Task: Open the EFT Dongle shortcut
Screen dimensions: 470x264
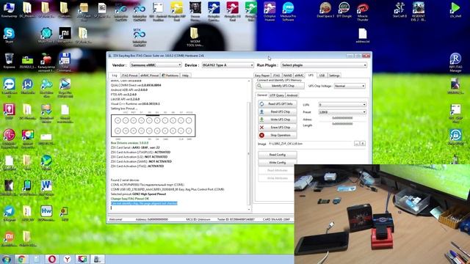Action: point(344,10)
